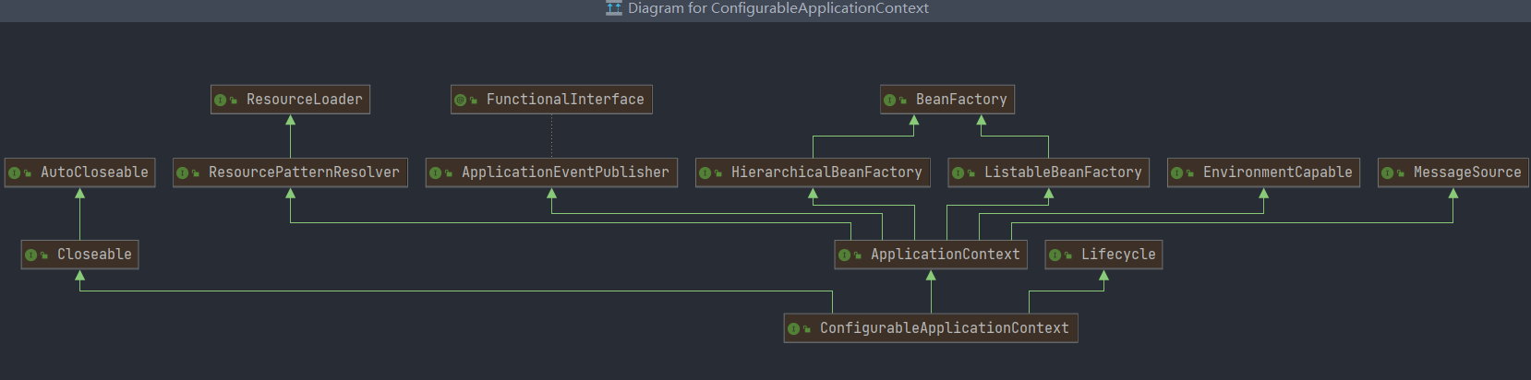The image size is (1531, 380).
Task: Pick the HierarchicalBeanFactory node label
Action: [x=826, y=172]
